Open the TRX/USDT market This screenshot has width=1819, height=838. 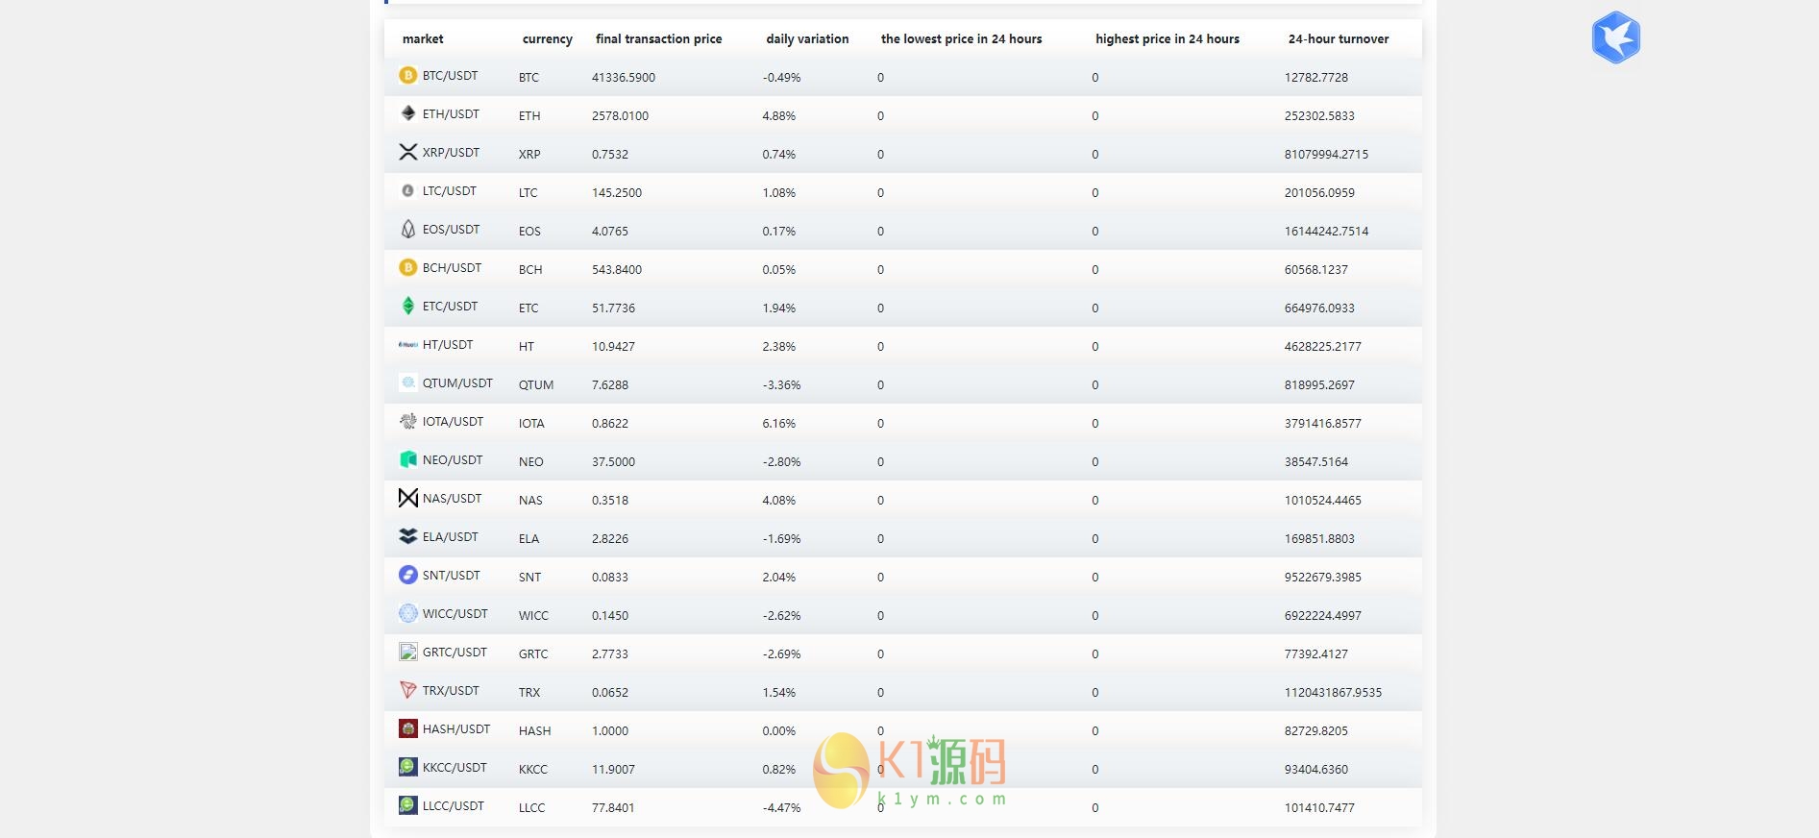coord(451,691)
